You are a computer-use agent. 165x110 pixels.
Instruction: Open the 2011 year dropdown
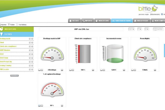[131, 29]
